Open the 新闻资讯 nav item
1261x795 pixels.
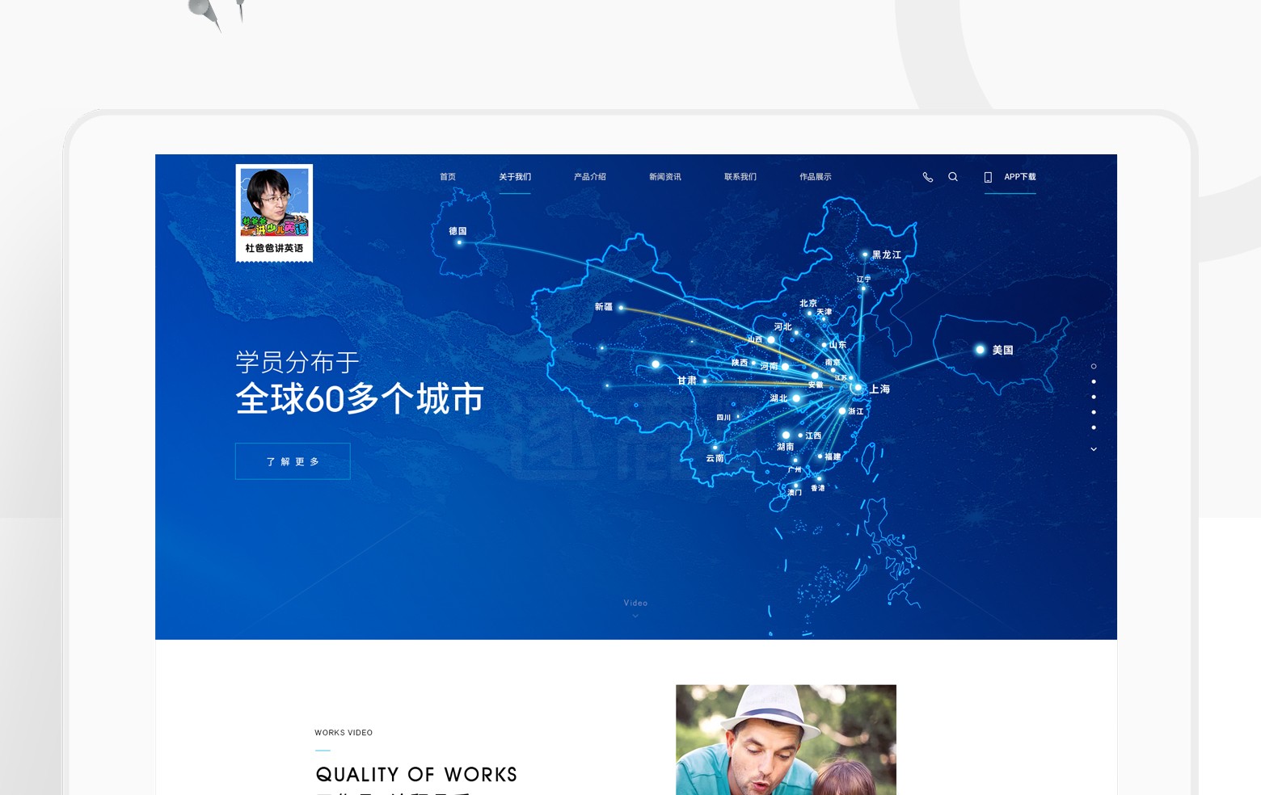pos(665,177)
